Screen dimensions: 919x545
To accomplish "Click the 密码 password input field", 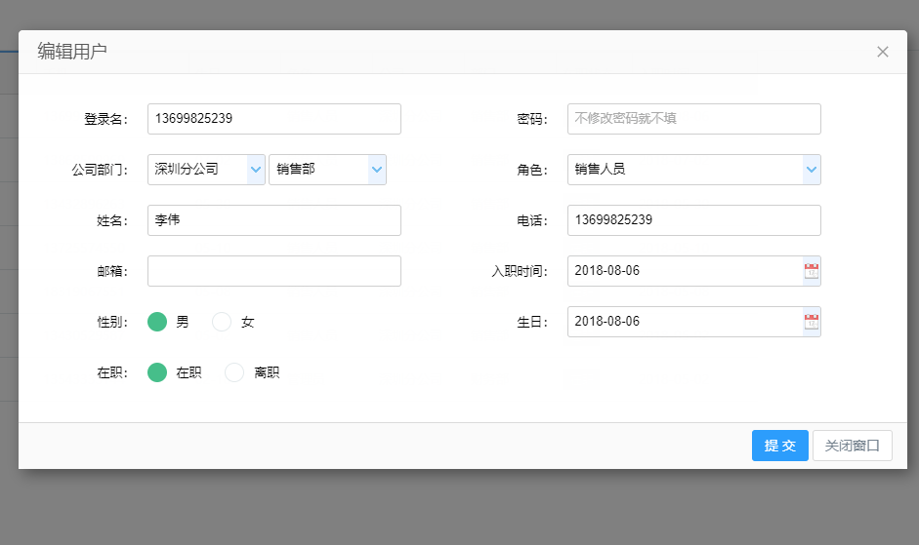I will coord(693,119).
